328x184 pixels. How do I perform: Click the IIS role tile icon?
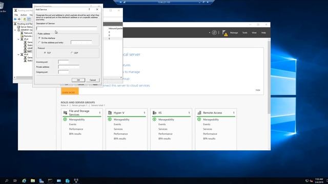154,112
